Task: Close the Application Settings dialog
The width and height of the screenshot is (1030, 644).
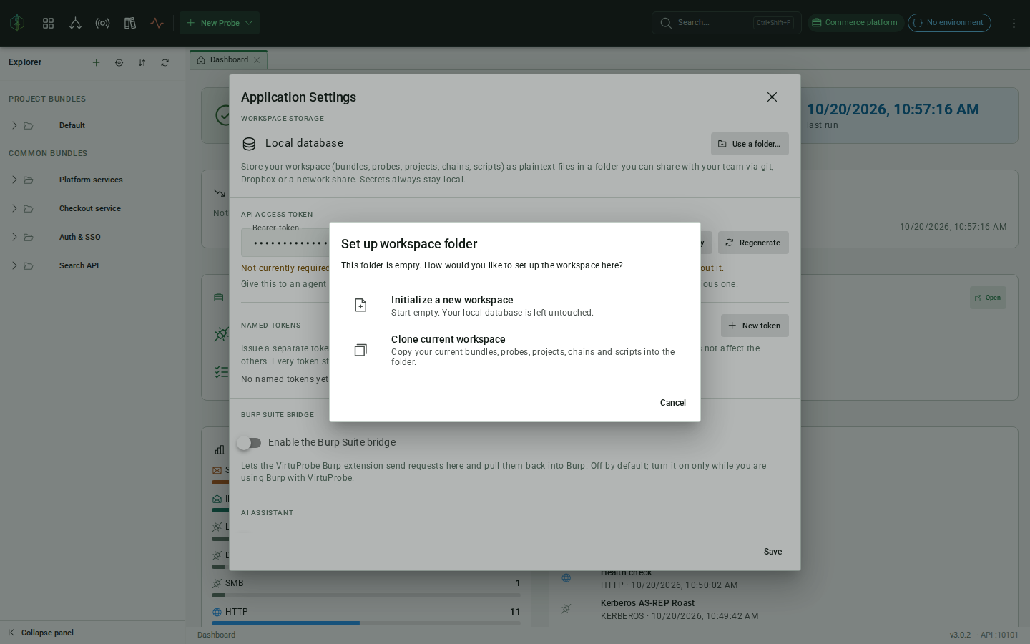Action: [x=772, y=97]
